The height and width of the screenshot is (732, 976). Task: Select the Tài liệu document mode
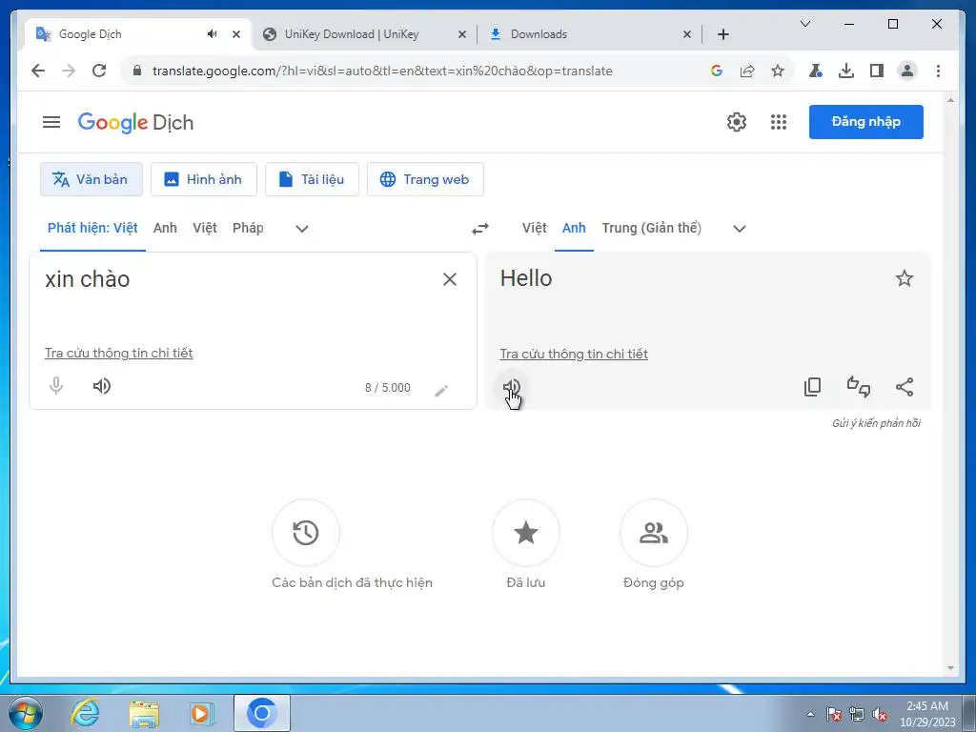(312, 179)
